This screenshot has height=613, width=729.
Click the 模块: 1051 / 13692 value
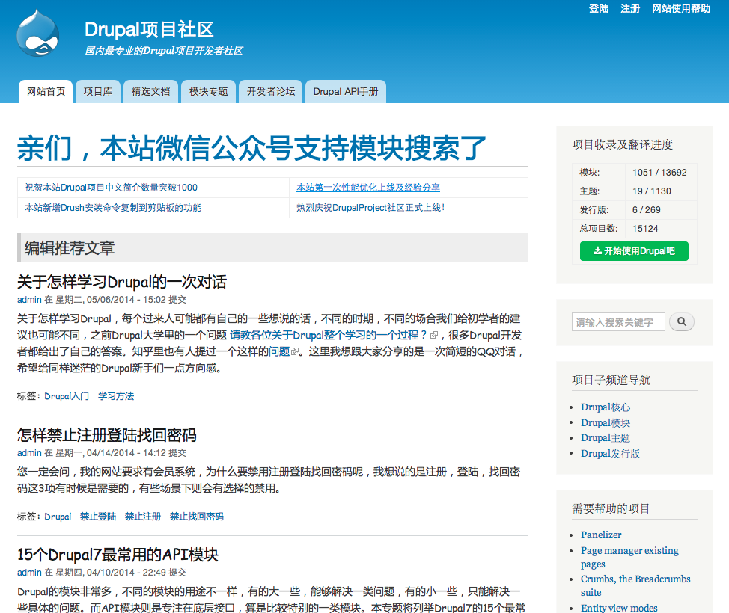pyautogui.click(x=659, y=173)
